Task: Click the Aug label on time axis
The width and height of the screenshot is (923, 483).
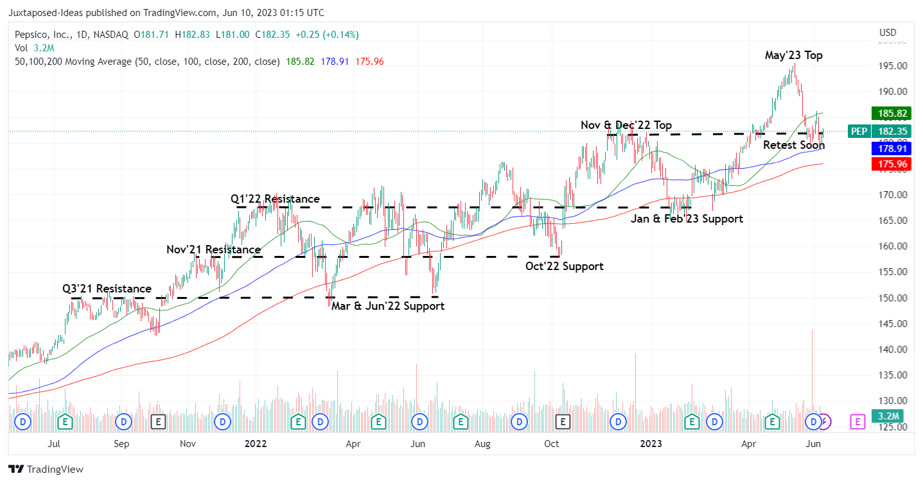Action: click(x=483, y=443)
